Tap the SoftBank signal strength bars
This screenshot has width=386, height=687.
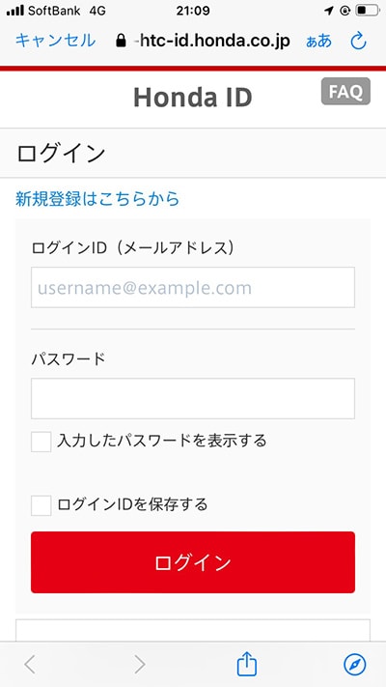tap(15, 11)
